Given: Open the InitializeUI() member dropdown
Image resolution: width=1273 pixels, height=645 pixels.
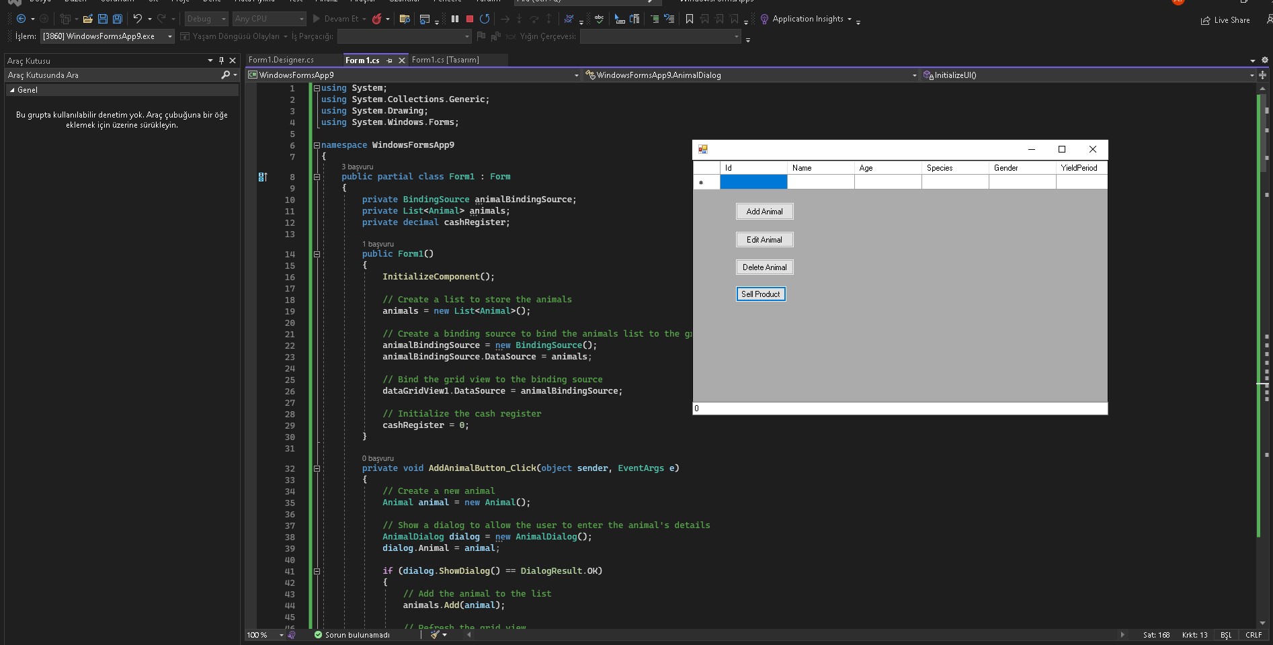Looking at the screenshot, I should click(x=1075, y=75).
